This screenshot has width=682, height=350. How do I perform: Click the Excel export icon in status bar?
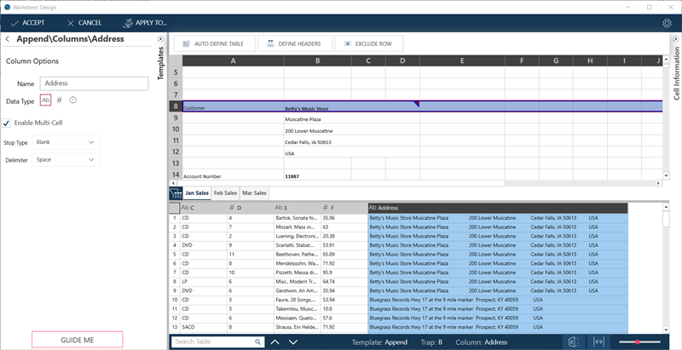(x=574, y=341)
